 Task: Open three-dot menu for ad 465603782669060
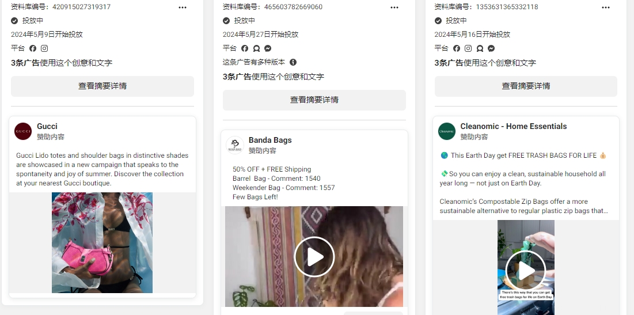click(394, 7)
